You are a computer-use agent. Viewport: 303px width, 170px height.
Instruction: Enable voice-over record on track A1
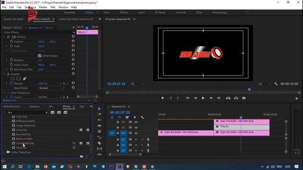click(x=148, y=140)
